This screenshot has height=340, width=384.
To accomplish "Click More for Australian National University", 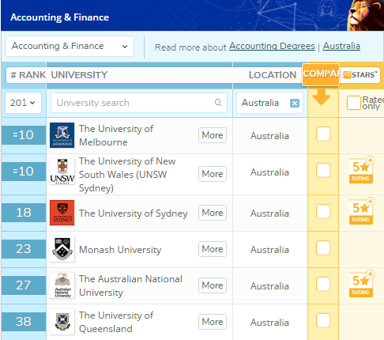I will coord(213,285).
